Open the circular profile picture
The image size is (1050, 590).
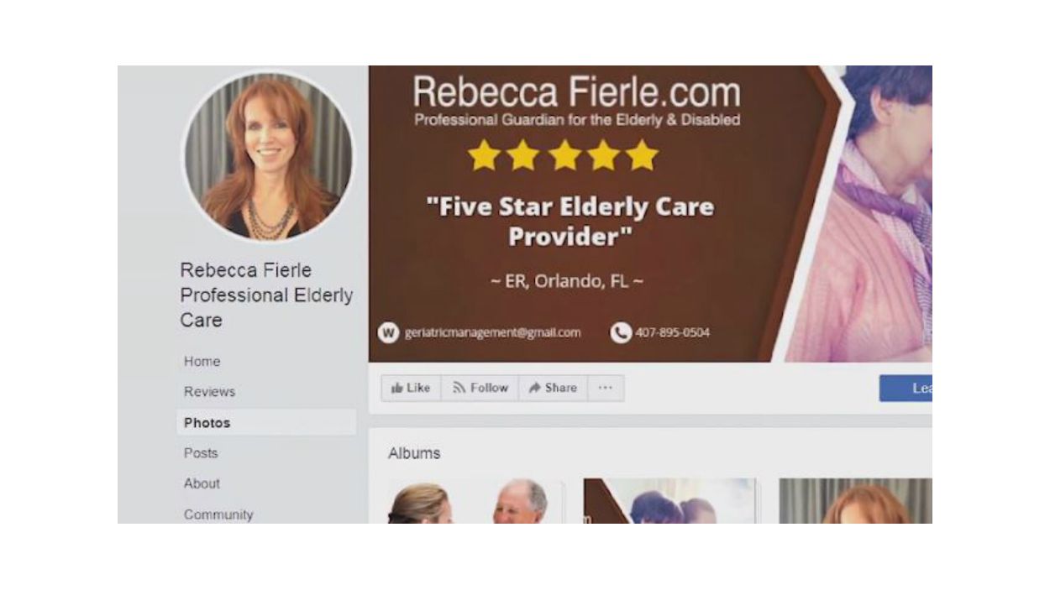(x=268, y=157)
